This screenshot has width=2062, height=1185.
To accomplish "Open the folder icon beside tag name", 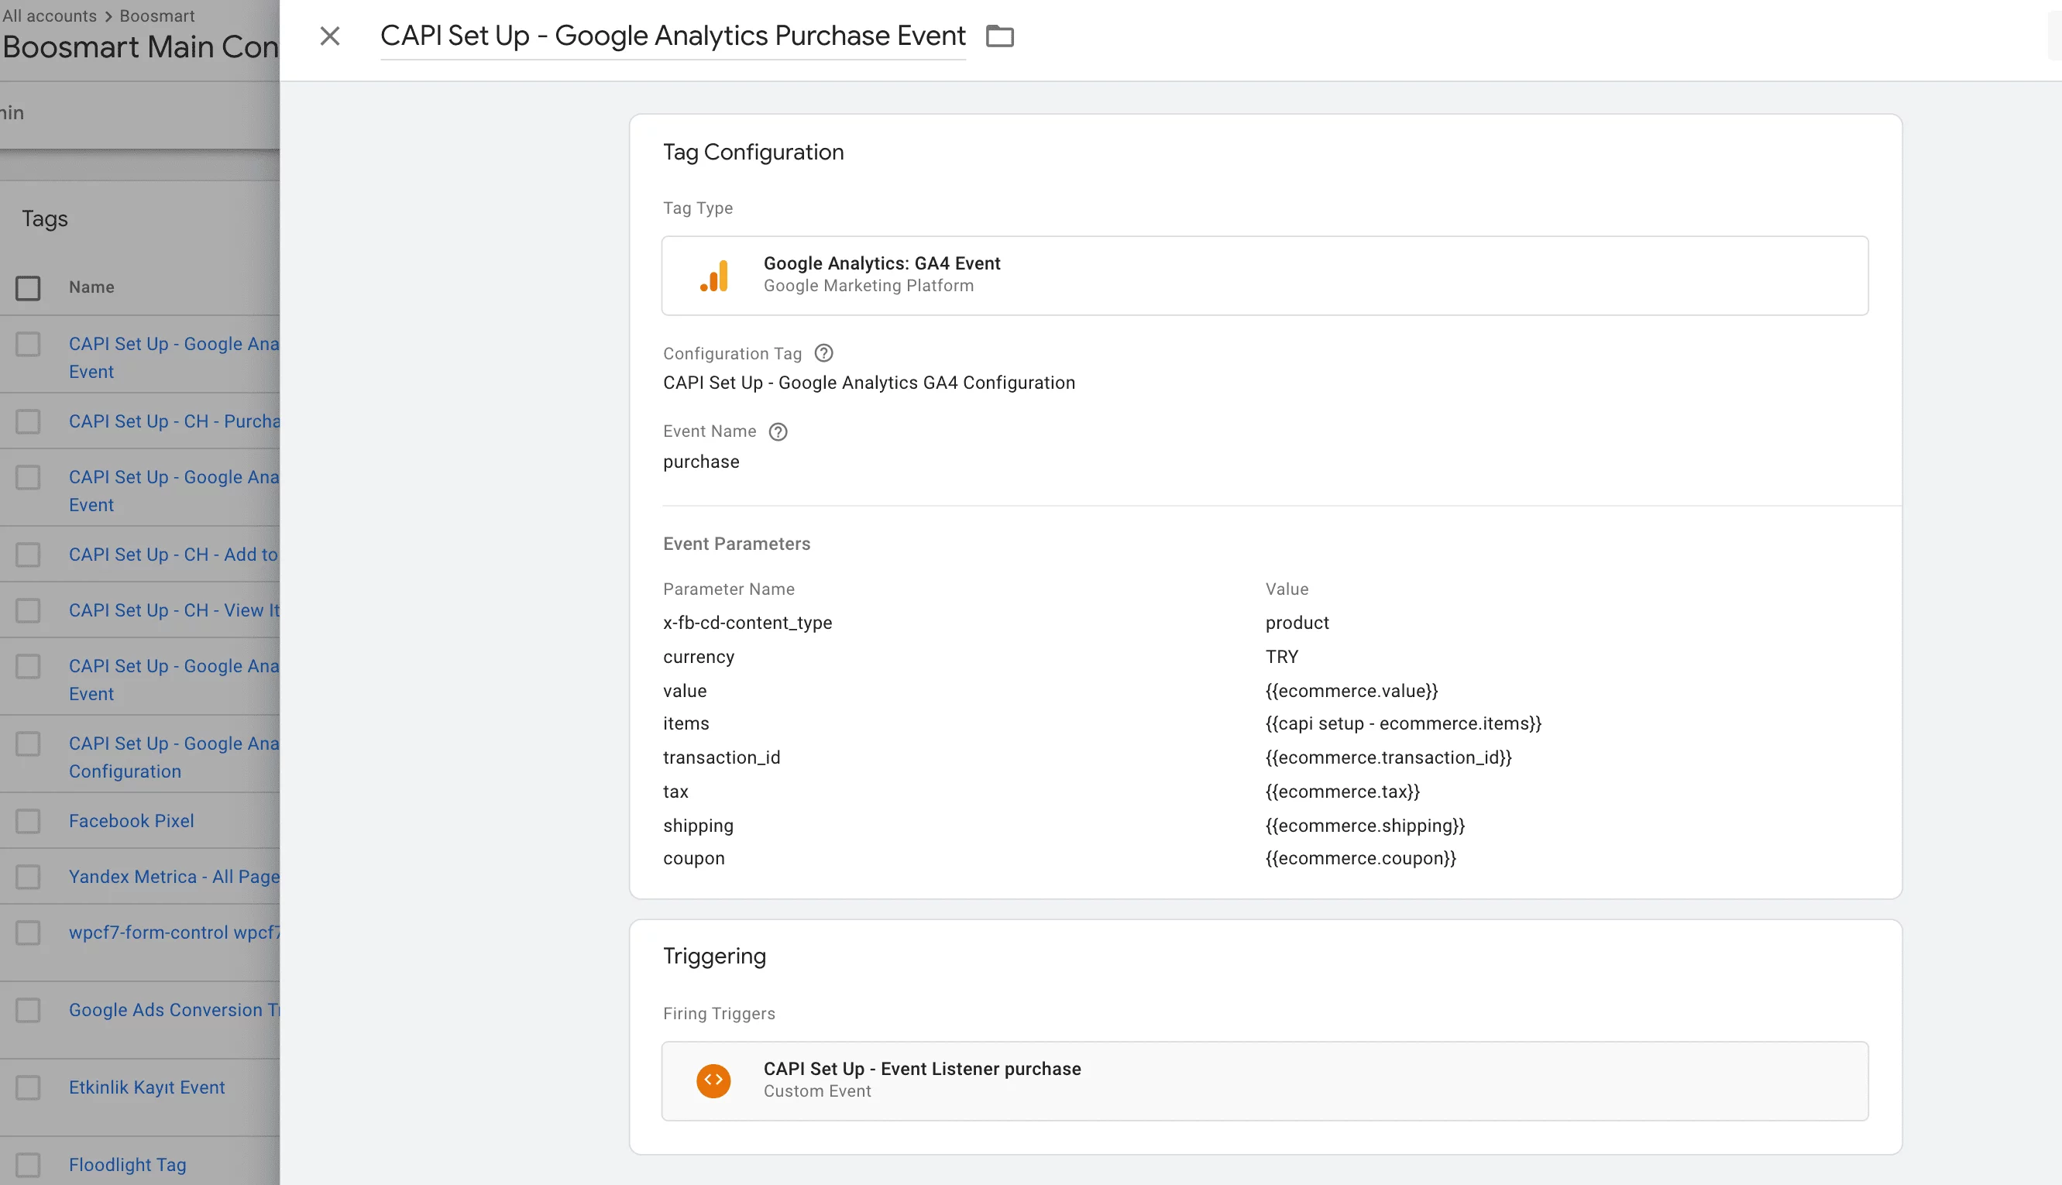I will (x=999, y=36).
